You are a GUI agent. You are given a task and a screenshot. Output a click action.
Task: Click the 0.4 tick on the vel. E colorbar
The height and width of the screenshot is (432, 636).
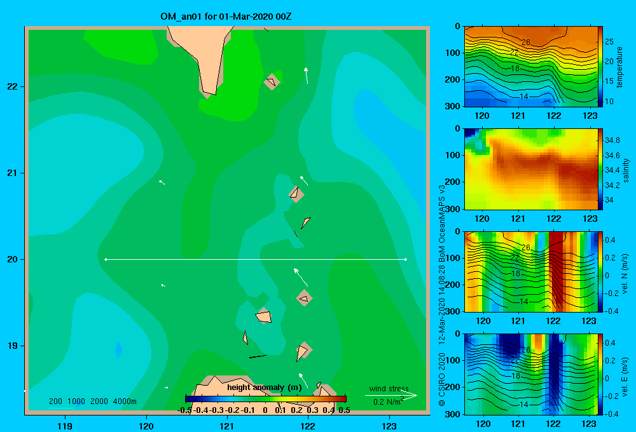click(x=610, y=343)
